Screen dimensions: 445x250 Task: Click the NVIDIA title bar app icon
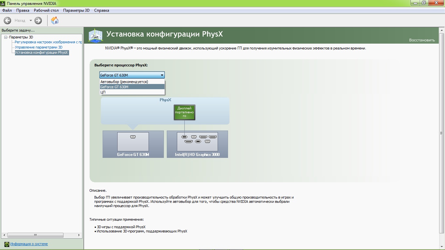click(3, 3)
